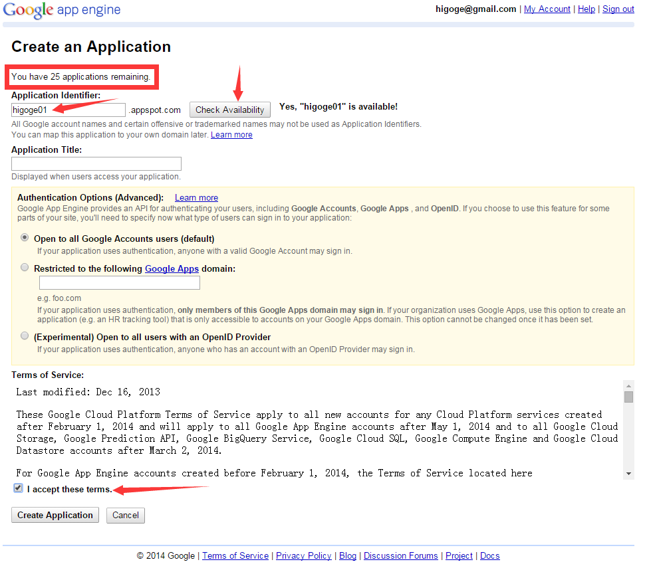Click the '.appspot.com' suffix text
This screenshot has width=657, height=580.
point(155,110)
